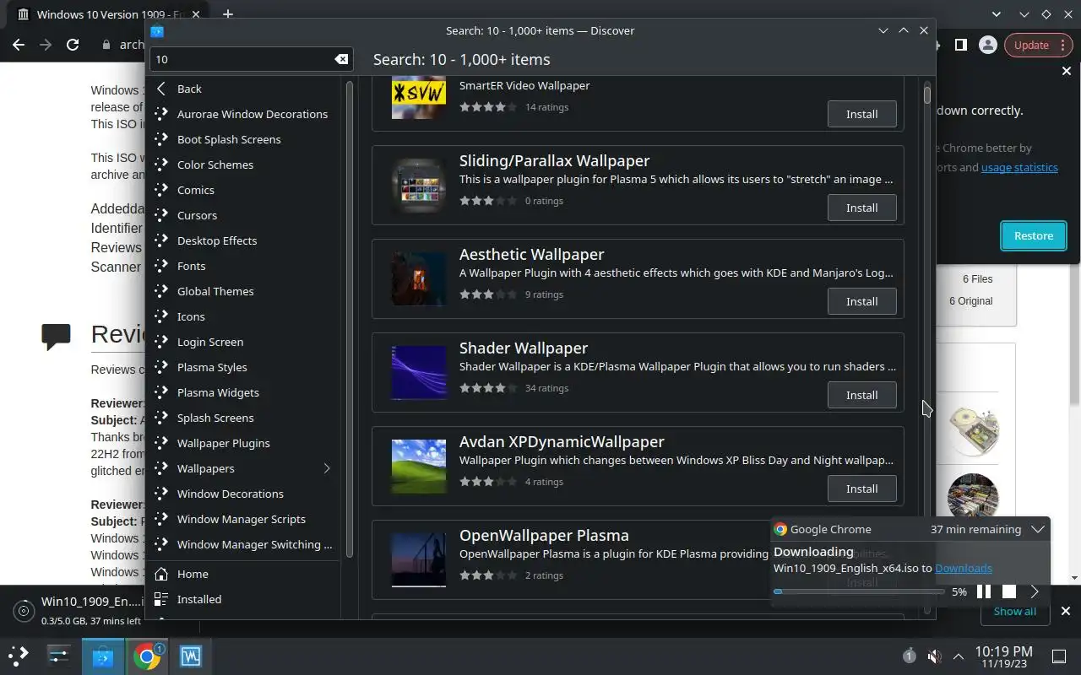Install Avdan XPDynamicWallpaper
This screenshot has height=675, width=1081.
(861, 489)
